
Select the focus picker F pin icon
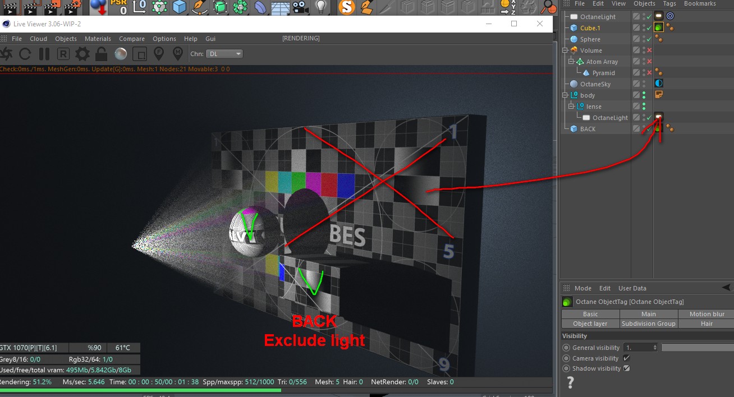159,54
